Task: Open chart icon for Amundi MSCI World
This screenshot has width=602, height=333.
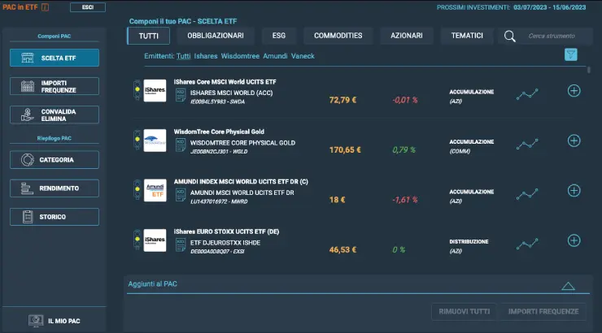Action: pyautogui.click(x=527, y=194)
